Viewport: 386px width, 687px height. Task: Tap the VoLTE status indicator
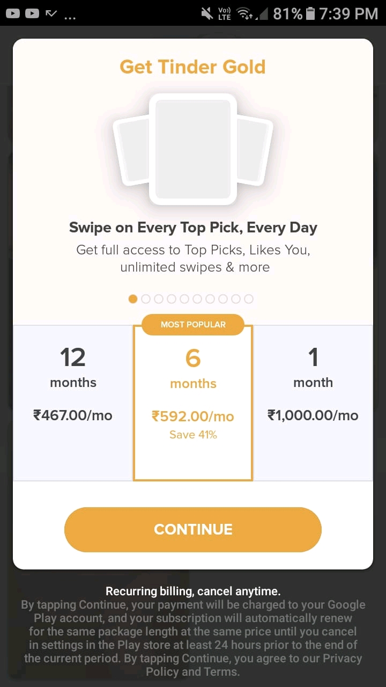pos(225,13)
